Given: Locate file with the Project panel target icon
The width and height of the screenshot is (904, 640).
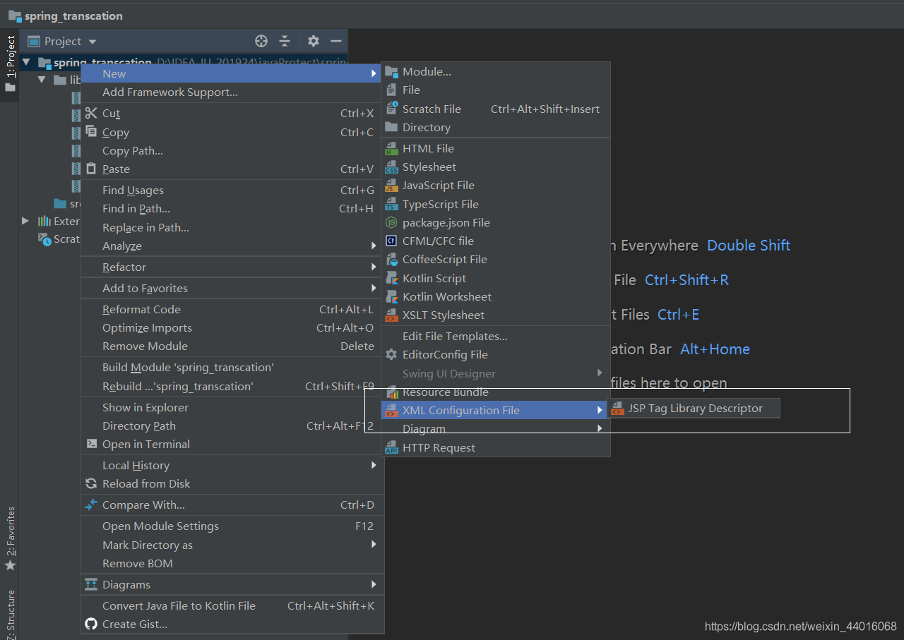Looking at the screenshot, I should point(261,41).
